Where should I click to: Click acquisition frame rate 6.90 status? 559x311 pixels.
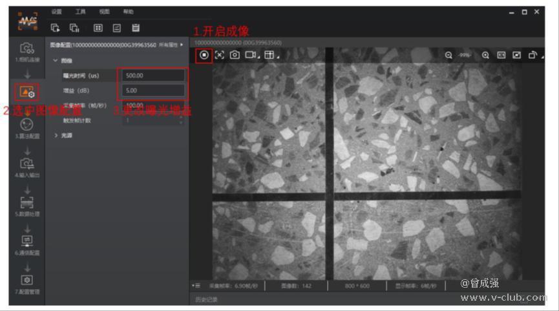[233, 286]
